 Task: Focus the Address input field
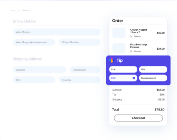click(x=40, y=70)
